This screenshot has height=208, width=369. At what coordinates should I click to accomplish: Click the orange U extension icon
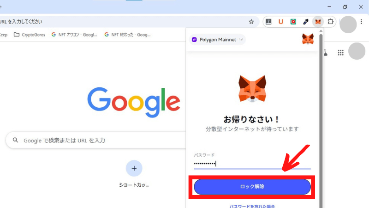click(281, 22)
